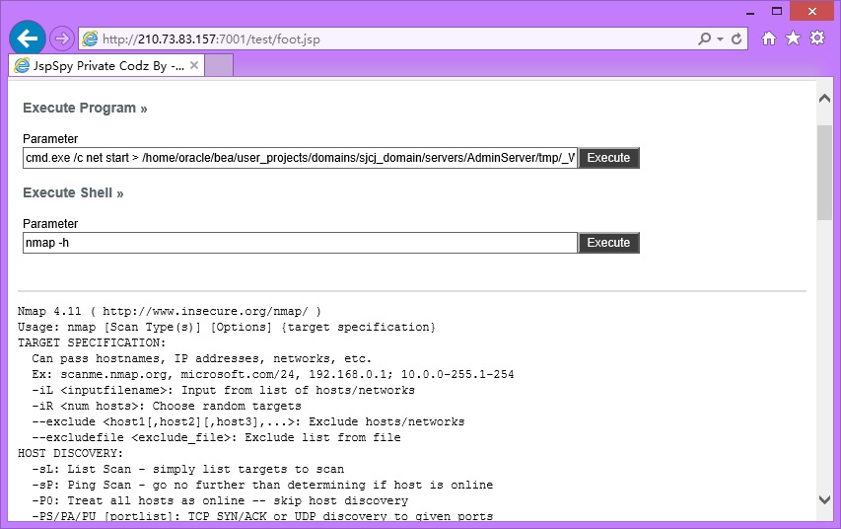Click the Nmap 4.11 version line

[x=170, y=312]
